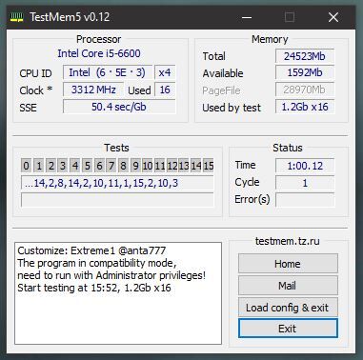Select test box number 4
The height and width of the screenshot is (360, 363).
tap(75, 166)
